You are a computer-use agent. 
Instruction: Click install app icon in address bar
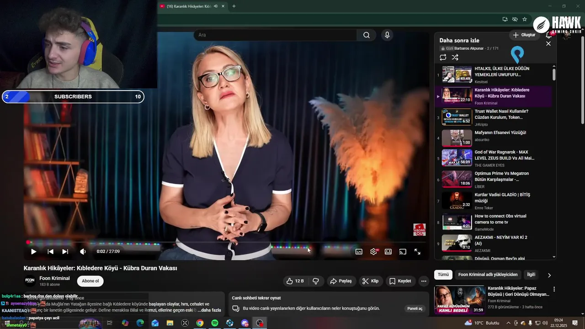[505, 19]
